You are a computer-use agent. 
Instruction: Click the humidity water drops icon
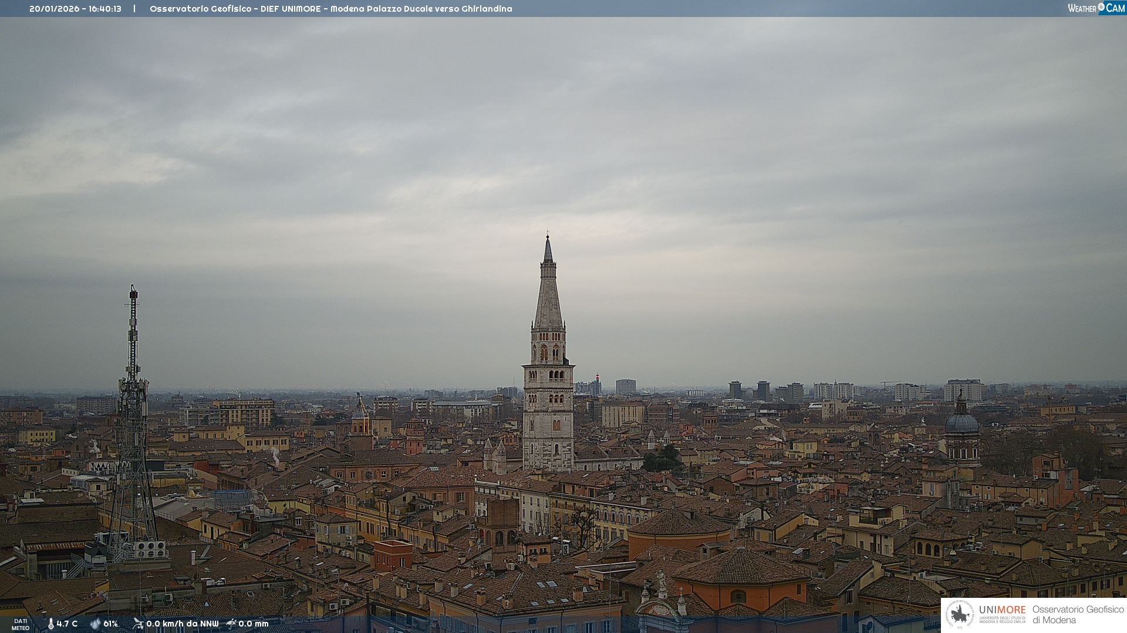click(x=95, y=624)
